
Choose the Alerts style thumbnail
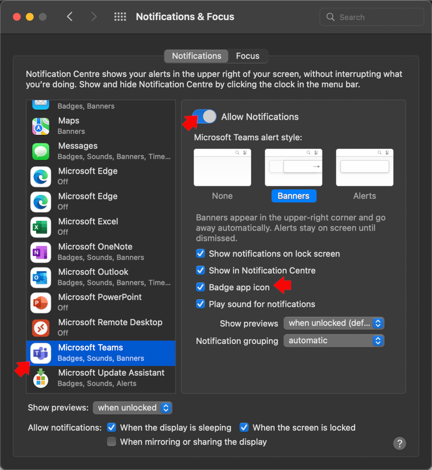tap(364, 168)
